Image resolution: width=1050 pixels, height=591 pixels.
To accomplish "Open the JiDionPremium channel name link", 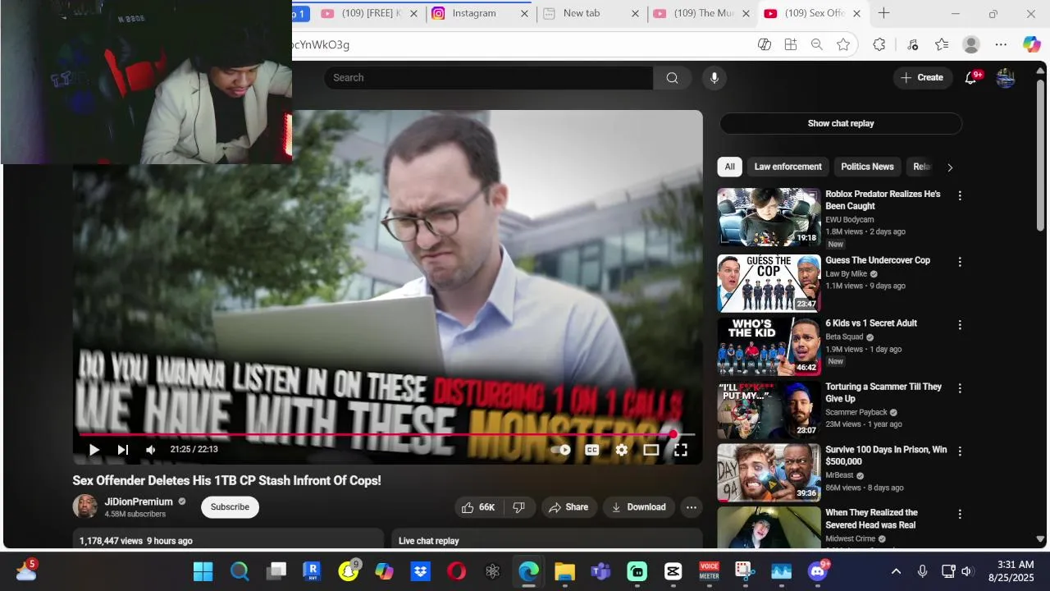I will 139,502.
